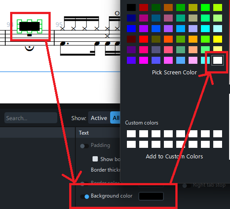Select the lavender color swatch
Screen dimensions: 230x209
pos(193,29)
